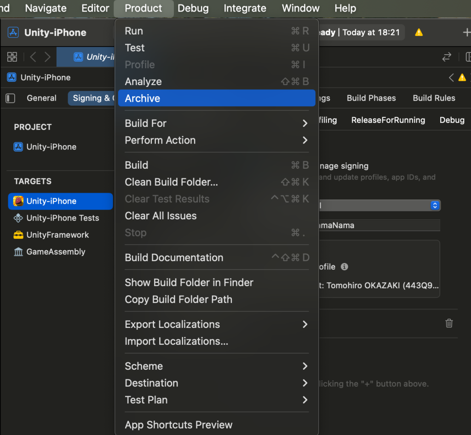Open the Help menu
Viewport: 471px width, 435px height.
pos(345,8)
